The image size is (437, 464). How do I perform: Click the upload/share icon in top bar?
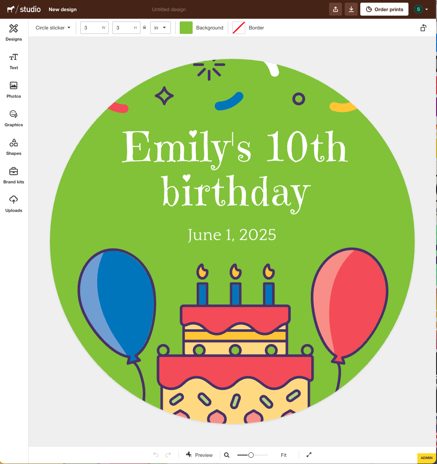(335, 9)
